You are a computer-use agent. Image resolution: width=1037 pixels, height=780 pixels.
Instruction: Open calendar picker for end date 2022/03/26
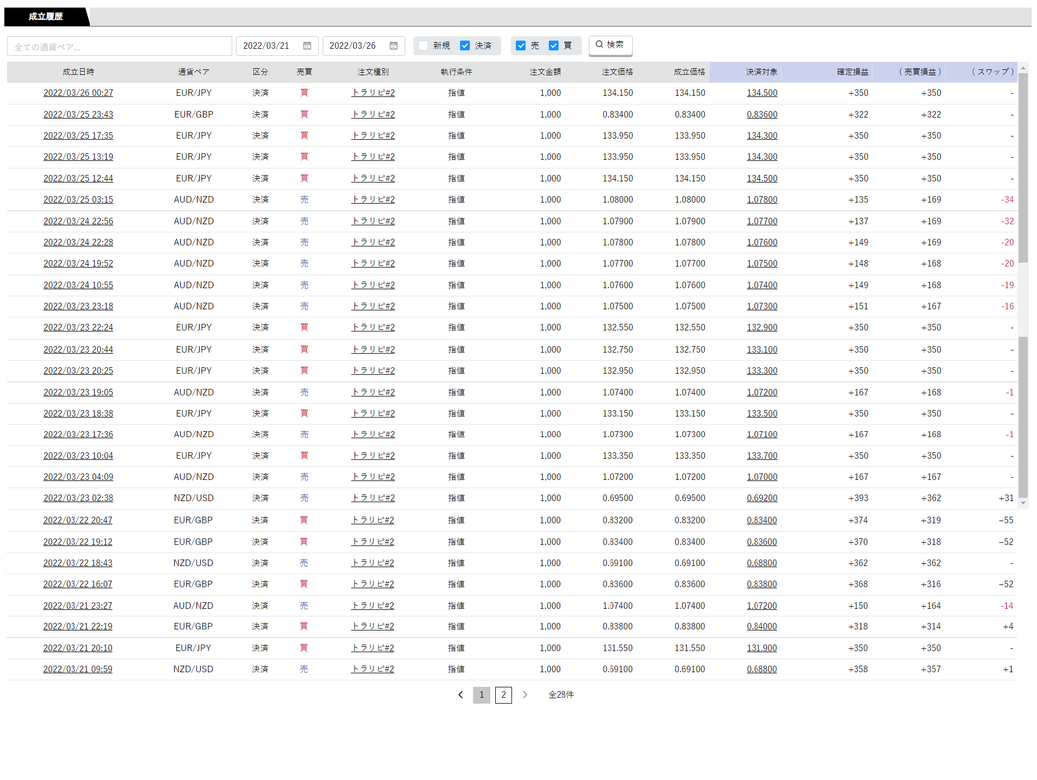point(393,46)
